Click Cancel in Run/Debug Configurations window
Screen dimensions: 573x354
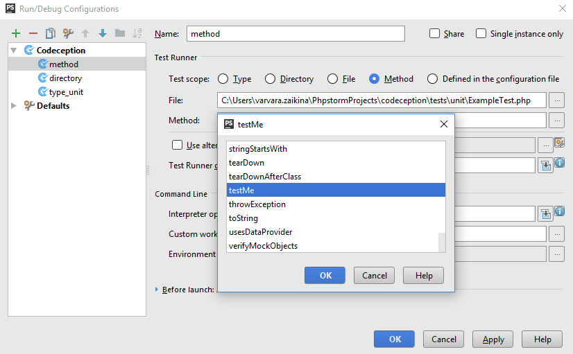click(444, 339)
